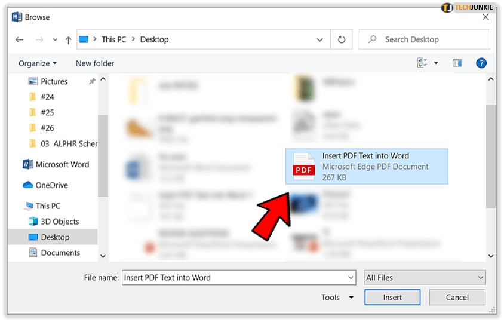This screenshot has height=322, width=504.
Task: Open Microsoft Word in navigation pane
Action: [x=62, y=164]
